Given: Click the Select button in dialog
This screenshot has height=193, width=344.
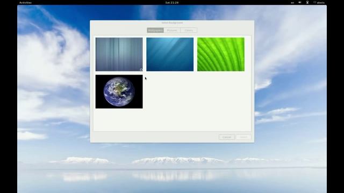Looking at the screenshot, I should point(243,137).
